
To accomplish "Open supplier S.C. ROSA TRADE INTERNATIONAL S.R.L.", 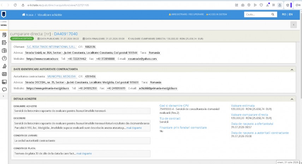I will point(51,47).
